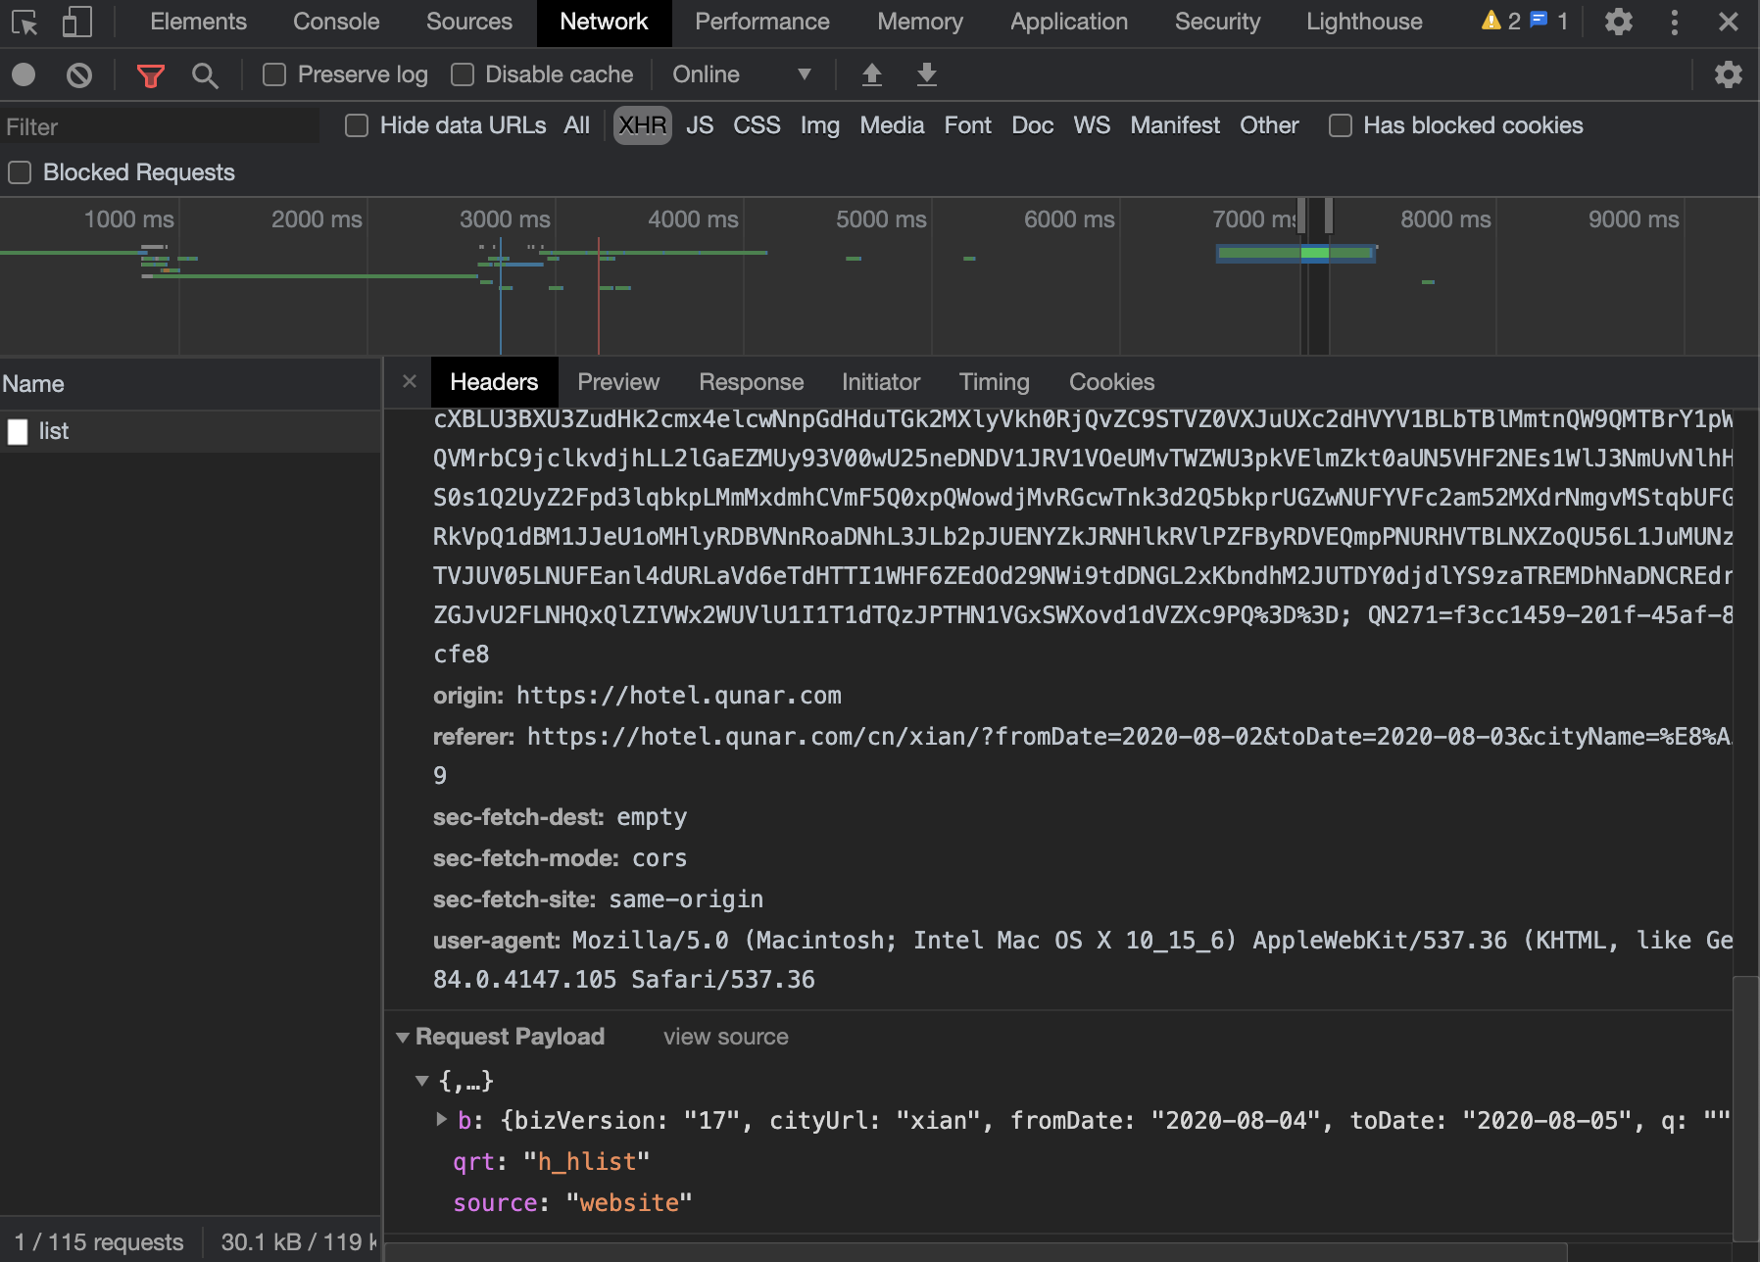The width and height of the screenshot is (1760, 1262).
Task: Enable the Preserve log checkbox
Action: click(274, 74)
